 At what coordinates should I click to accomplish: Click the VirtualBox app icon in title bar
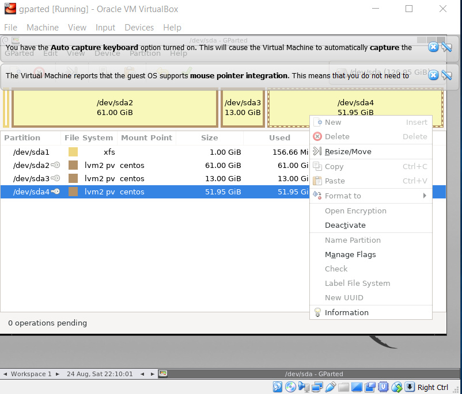tap(10, 9)
